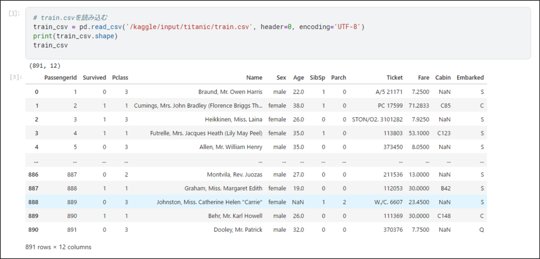Select the SibSp column header
This screenshot has height=259, width=540.
(x=317, y=78)
